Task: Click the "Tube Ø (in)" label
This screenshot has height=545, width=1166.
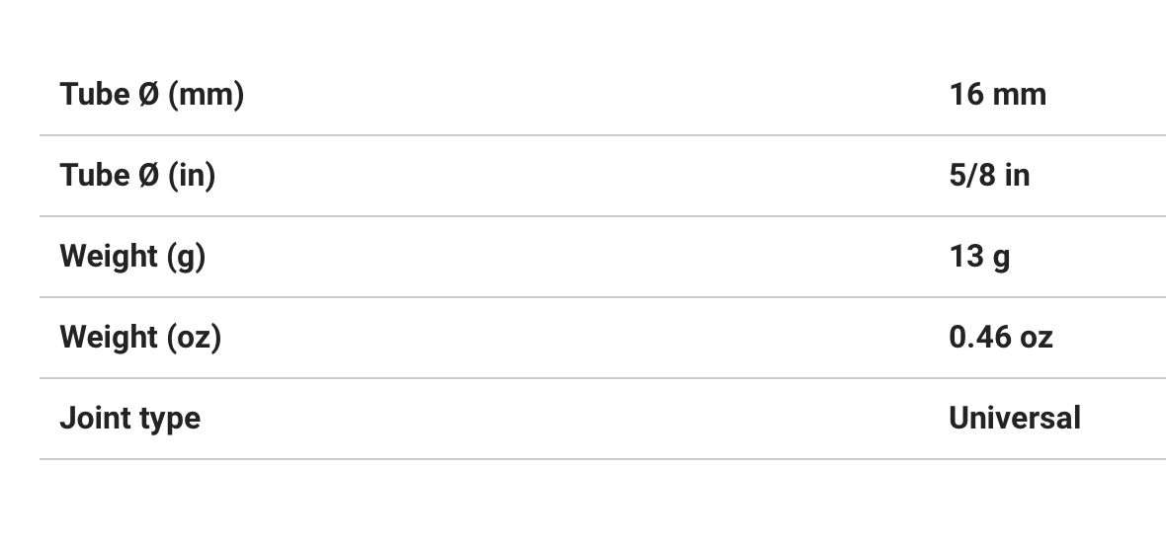Action: (x=137, y=176)
